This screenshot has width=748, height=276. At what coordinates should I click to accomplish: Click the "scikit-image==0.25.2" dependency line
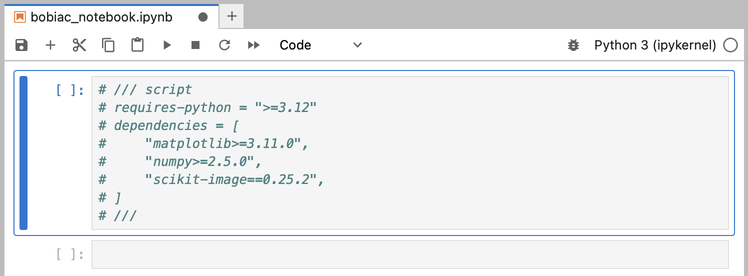pos(212,179)
